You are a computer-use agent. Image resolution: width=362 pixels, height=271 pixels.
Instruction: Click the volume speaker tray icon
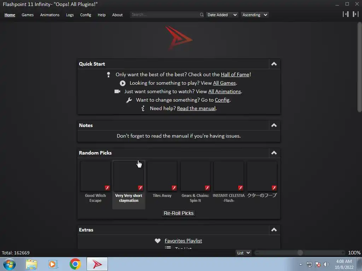pyautogui.click(x=326, y=264)
